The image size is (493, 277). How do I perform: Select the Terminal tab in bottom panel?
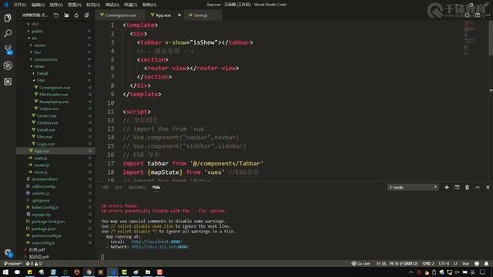[156, 188]
